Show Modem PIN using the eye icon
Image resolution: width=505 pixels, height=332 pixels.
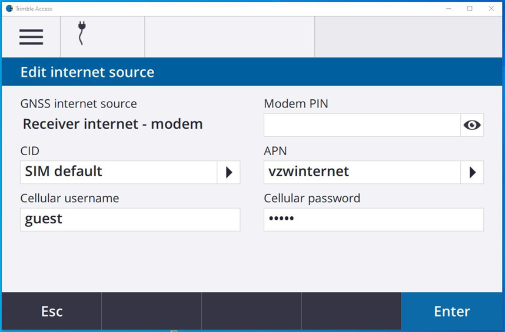click(471, 125)
